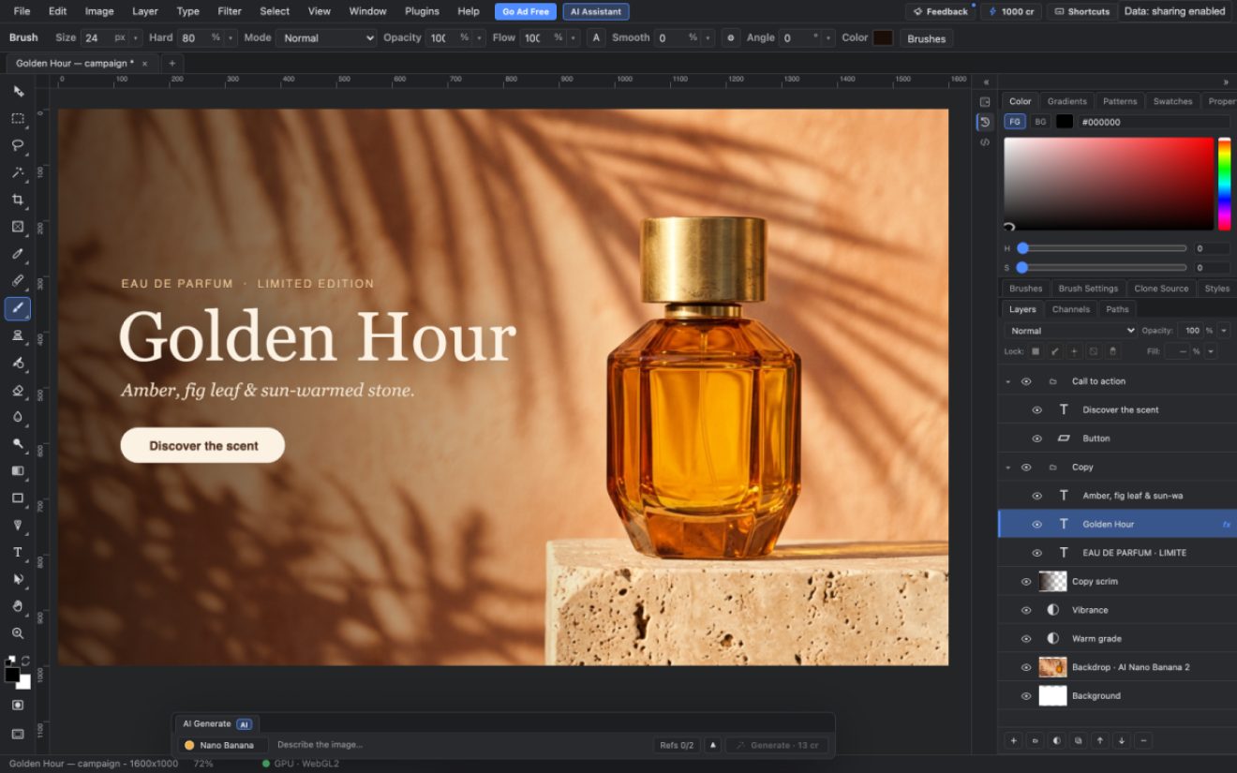The width and height of the screenshot is (1237, 773).
Task: Switch to the Swatches tab
Action: 1172,101
